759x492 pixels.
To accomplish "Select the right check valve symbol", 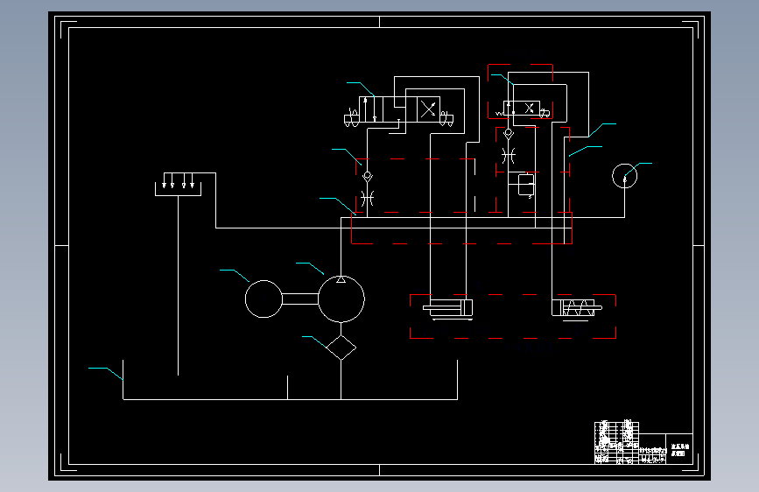I will point(509,133).
